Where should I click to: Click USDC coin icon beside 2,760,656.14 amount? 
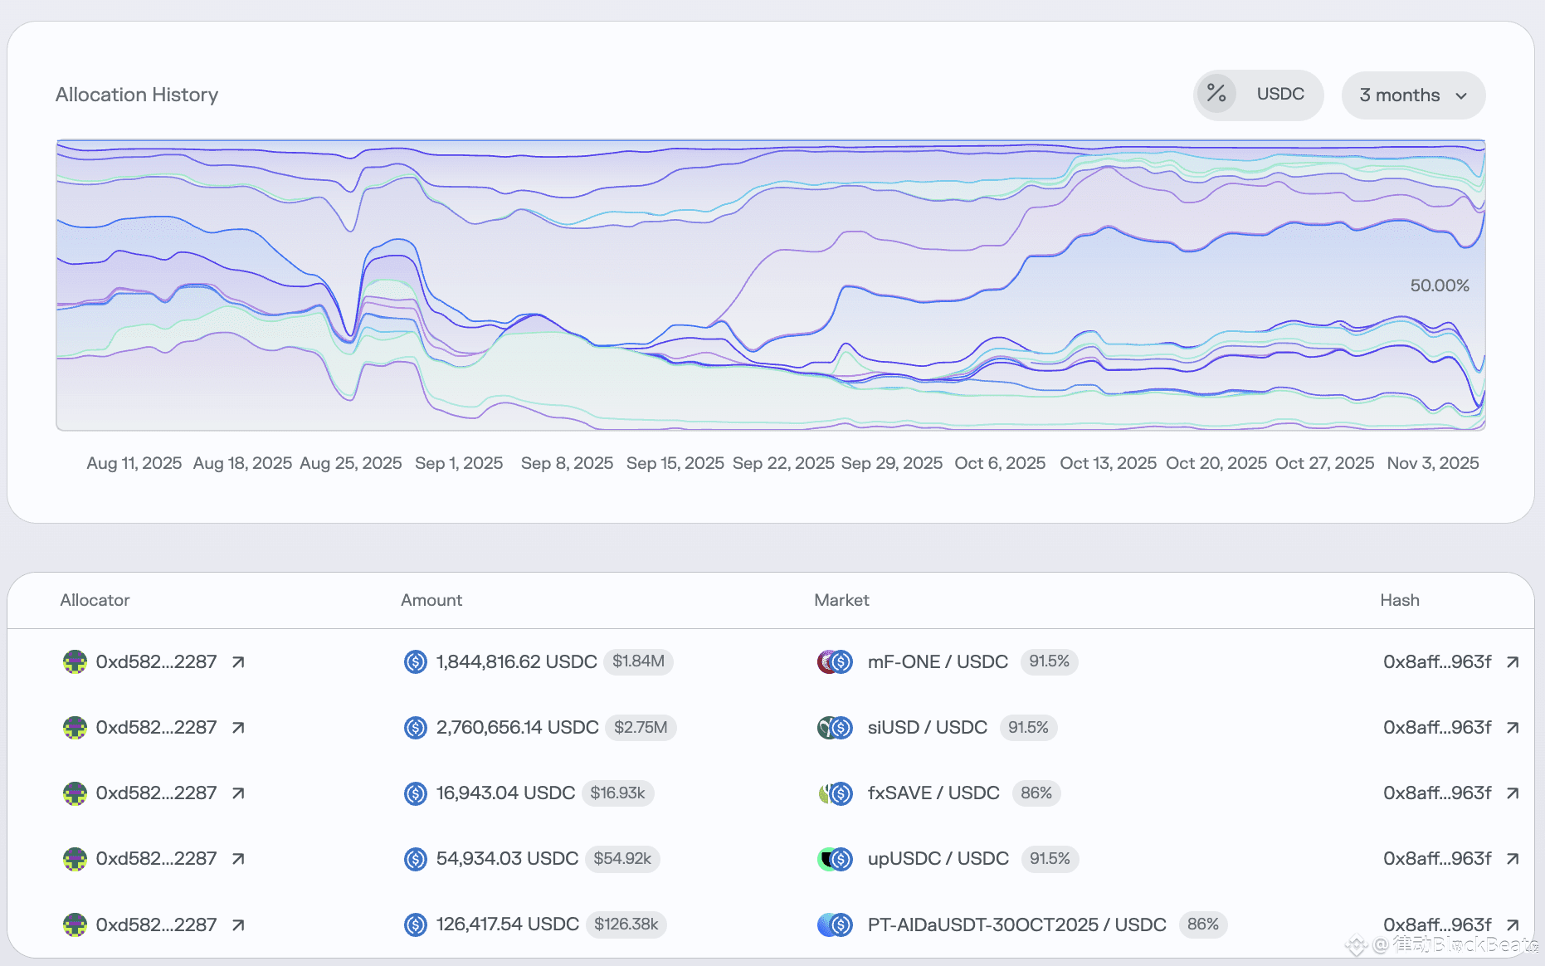[x=415, y=728]
